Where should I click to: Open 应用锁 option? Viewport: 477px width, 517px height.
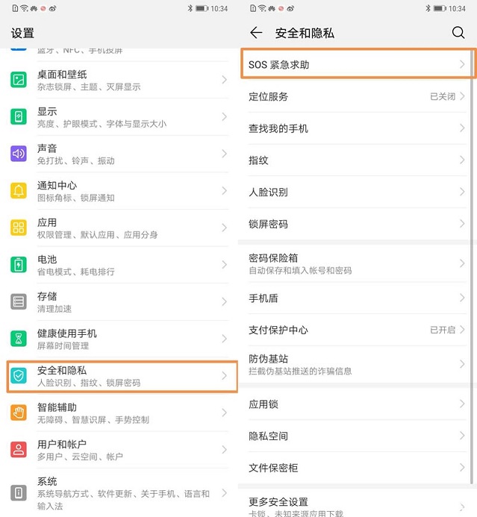[x=357, y=404]
